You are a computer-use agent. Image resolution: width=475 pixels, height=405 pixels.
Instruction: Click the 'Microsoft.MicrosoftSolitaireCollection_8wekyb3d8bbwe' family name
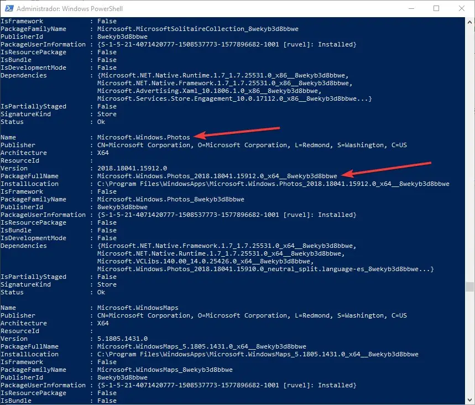click(197, 29)
